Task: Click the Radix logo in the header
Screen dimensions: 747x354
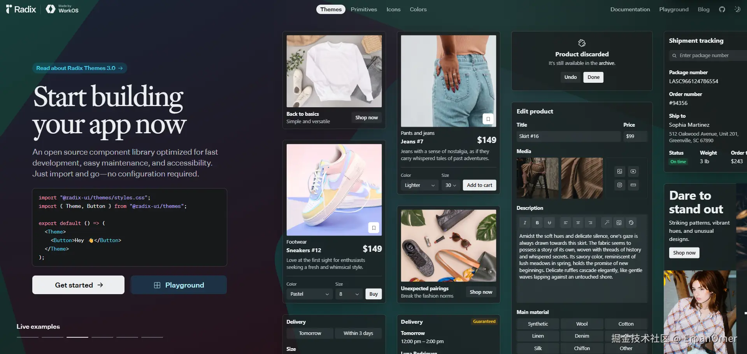Action: coord(21,9)
